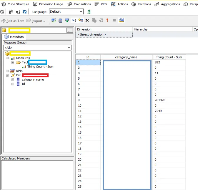Click the <Select dimension> filter cell
The width and height of the screenshot is (198, 190).
(92, 35)
